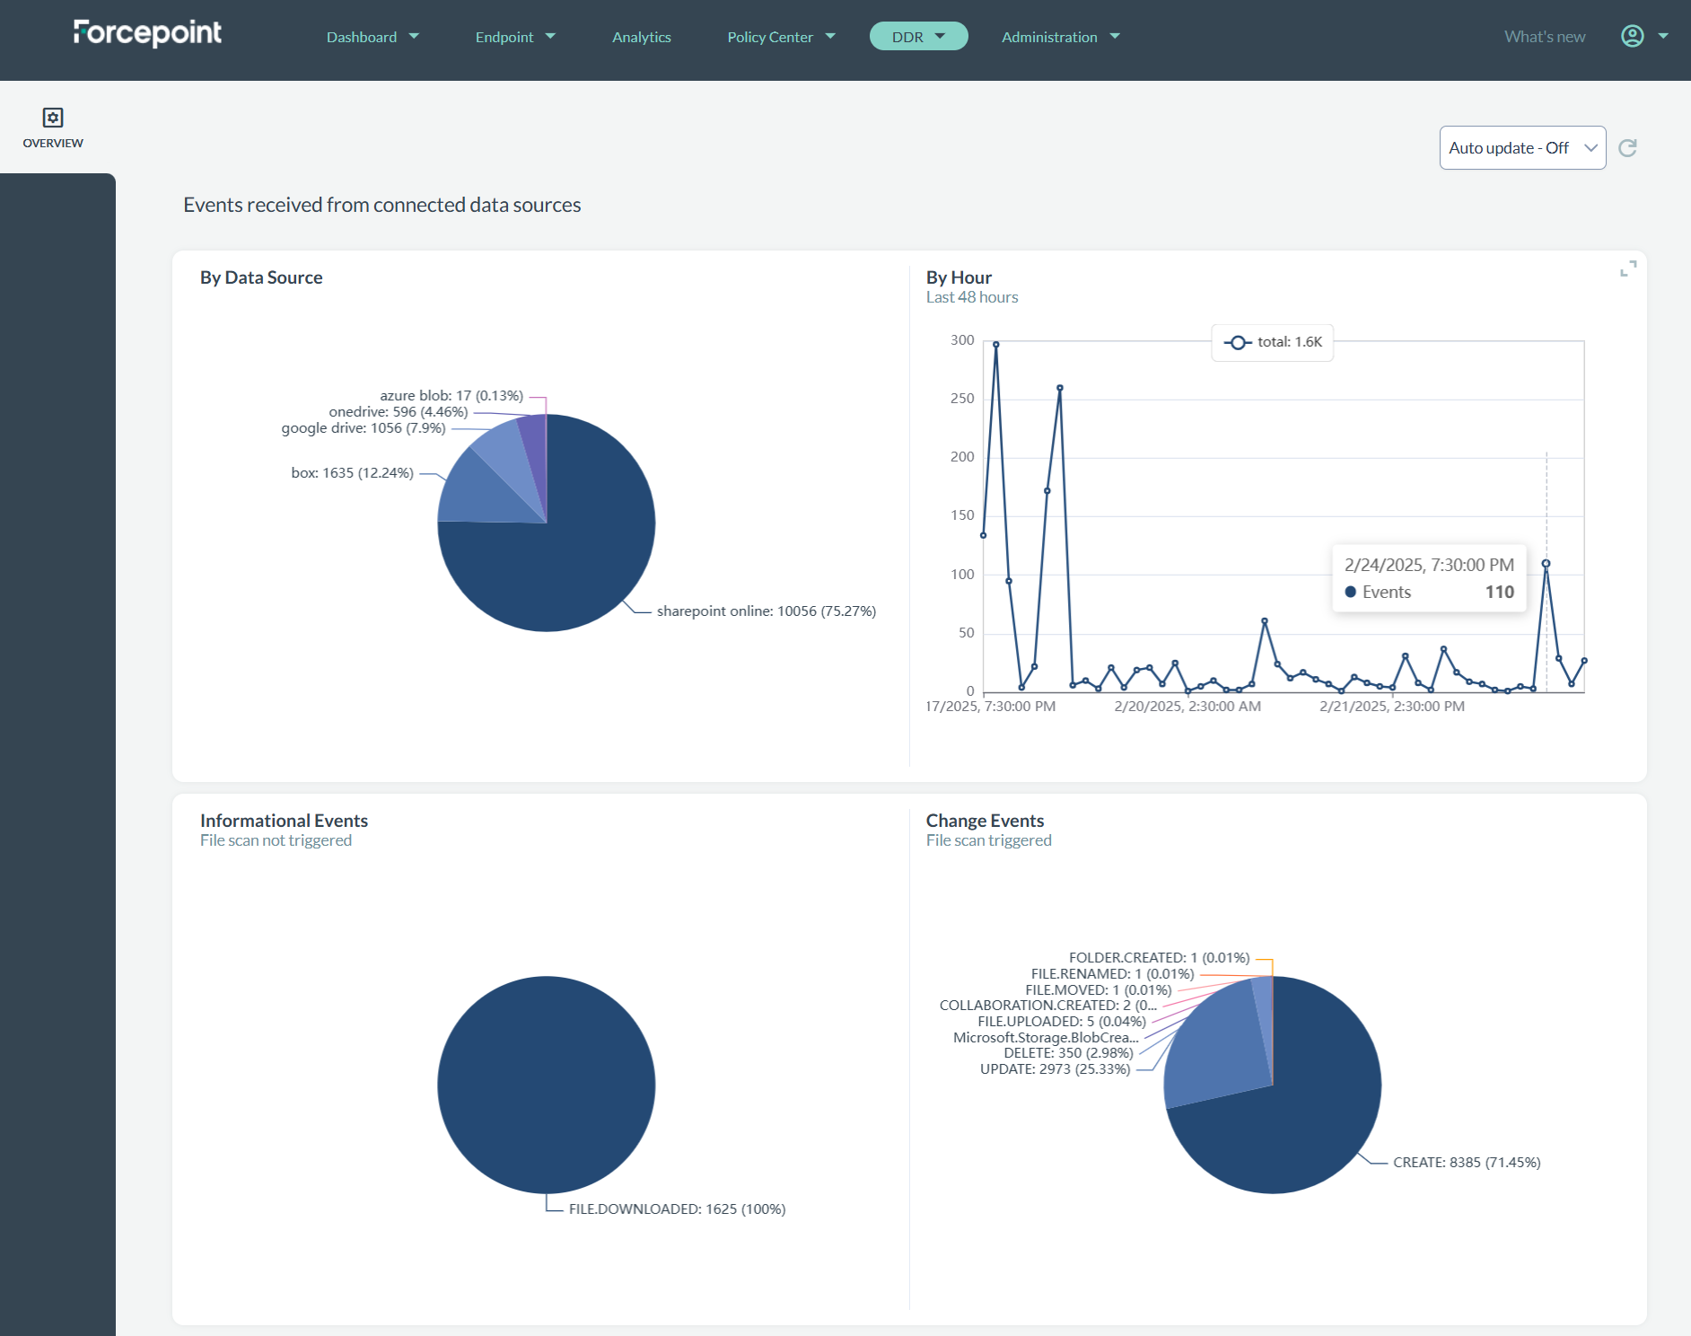
Task: Click the UPDATE slice in Change Events
Action: pos(1212,1050)
